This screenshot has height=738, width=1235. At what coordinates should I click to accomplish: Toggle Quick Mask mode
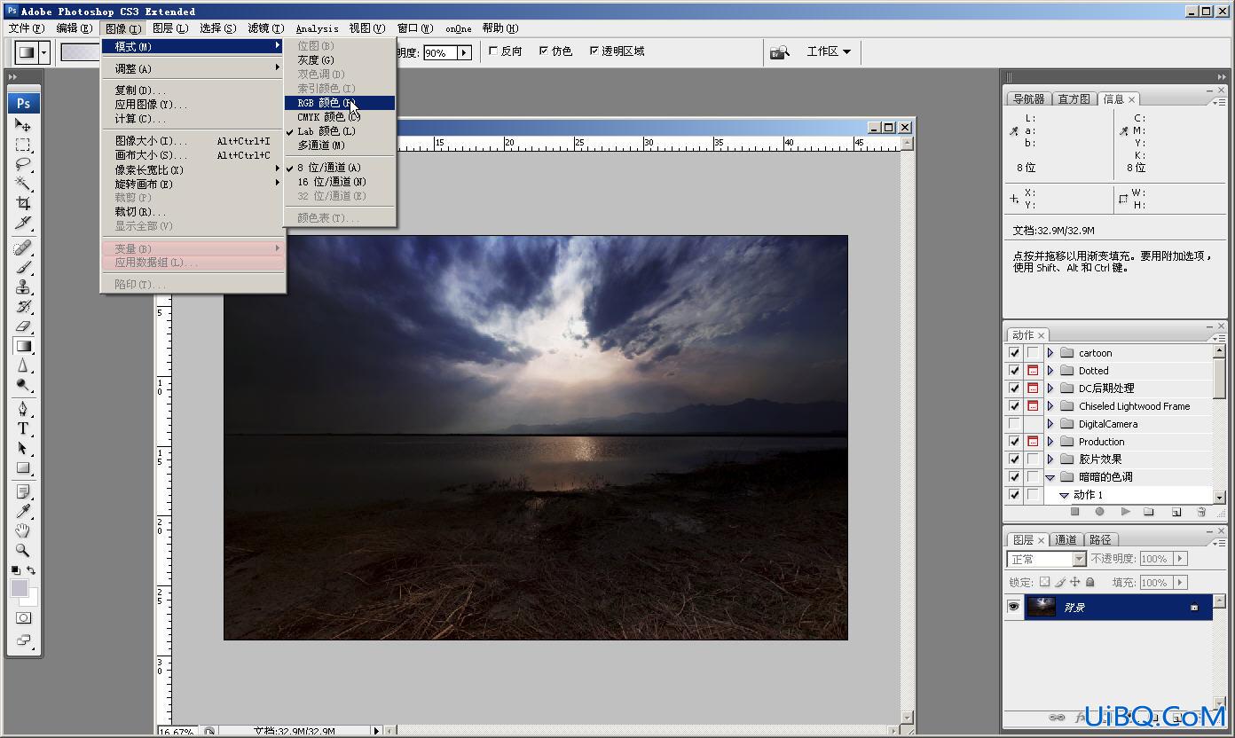pyautogui.click(x=23, y=618)
